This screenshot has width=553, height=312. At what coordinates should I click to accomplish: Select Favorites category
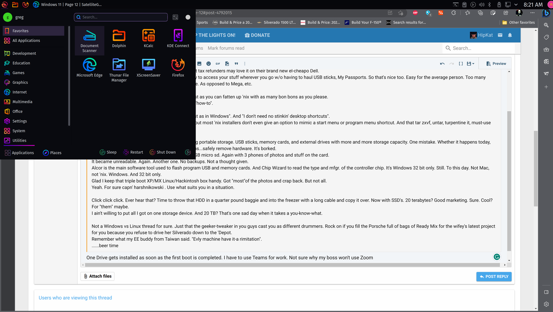tap(34, 31)
